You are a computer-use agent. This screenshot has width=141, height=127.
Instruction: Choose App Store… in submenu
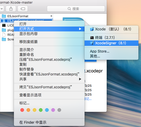(x=100, y=51)
